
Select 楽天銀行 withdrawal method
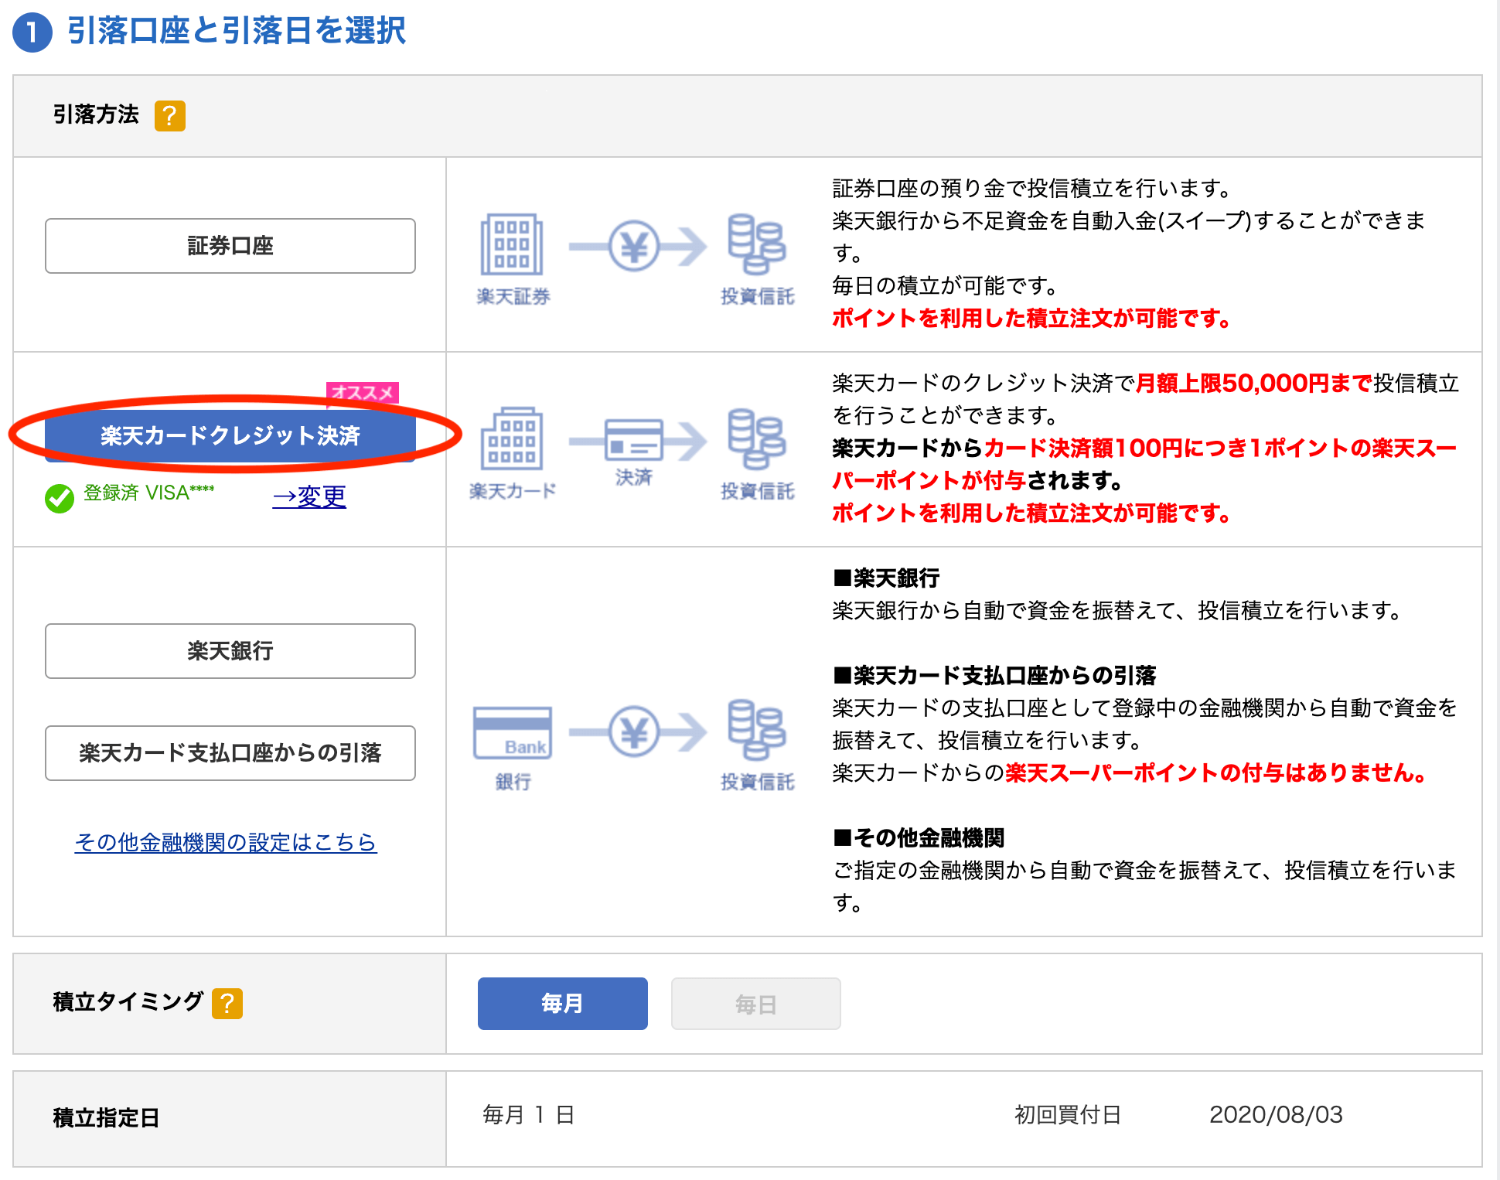click(x=230, y=651)
